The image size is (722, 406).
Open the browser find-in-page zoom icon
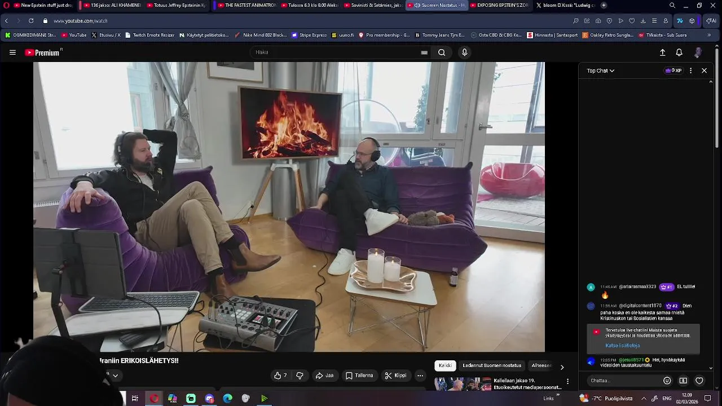575,21
